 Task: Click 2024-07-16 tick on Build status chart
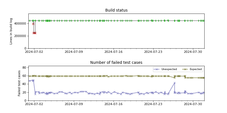[113, 52]
